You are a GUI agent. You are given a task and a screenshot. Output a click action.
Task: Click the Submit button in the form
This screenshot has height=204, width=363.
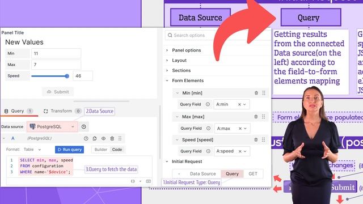click(58, 92)
